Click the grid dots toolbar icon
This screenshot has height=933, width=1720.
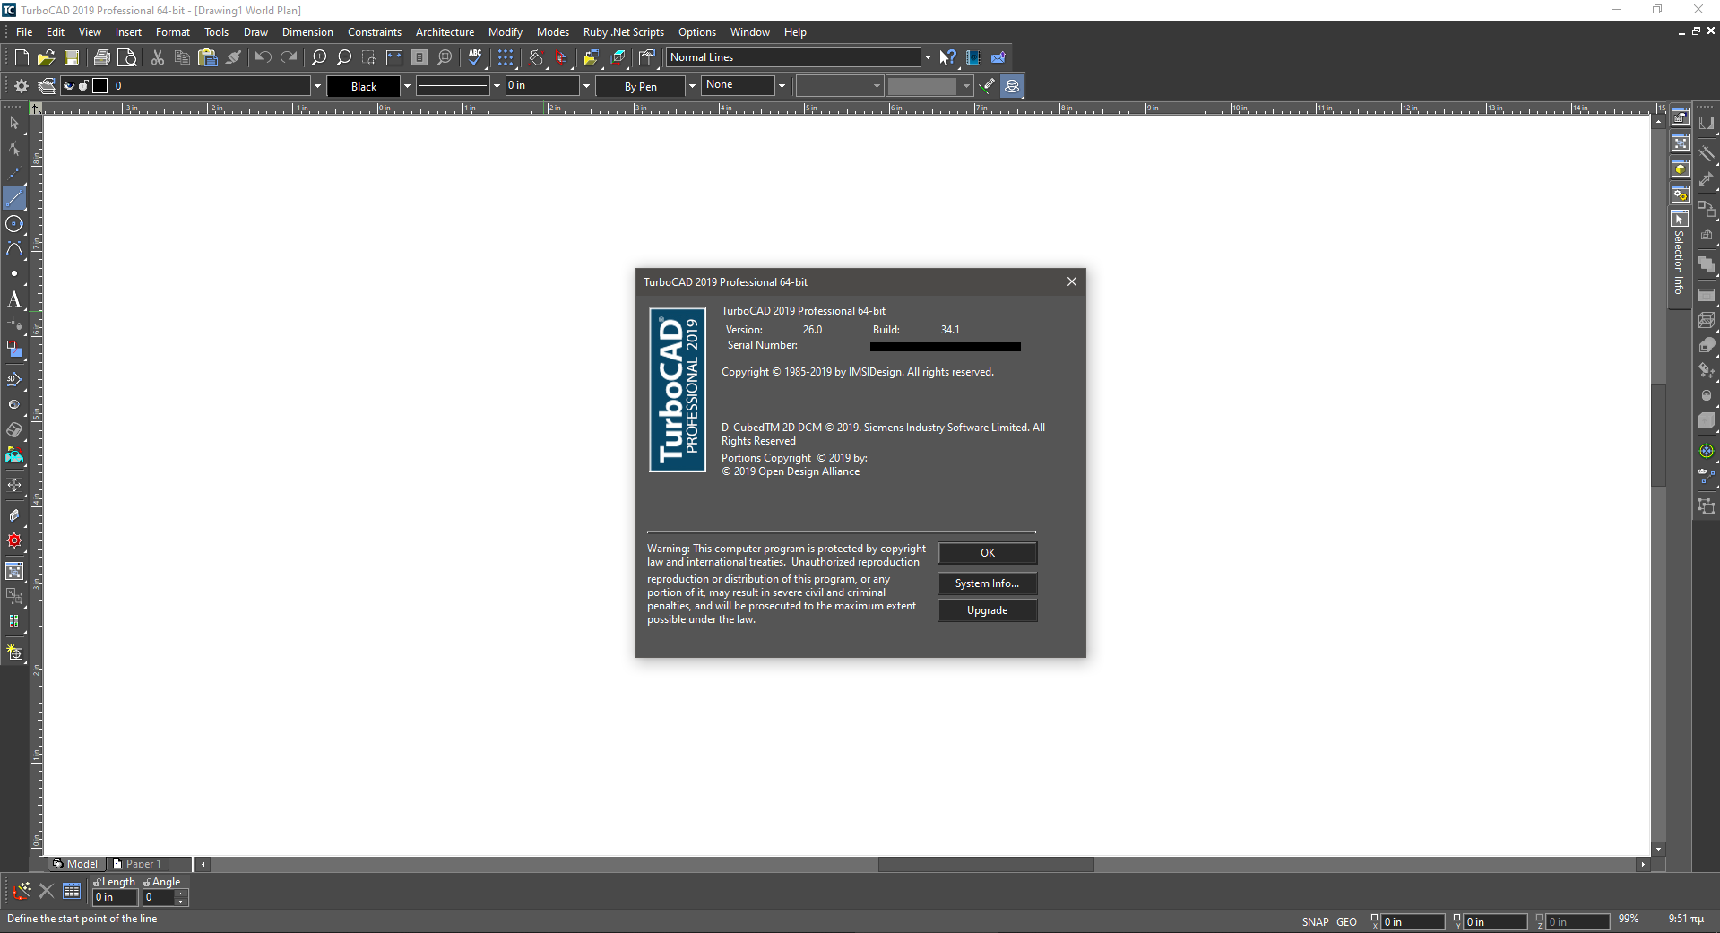[x=506, y=57]
